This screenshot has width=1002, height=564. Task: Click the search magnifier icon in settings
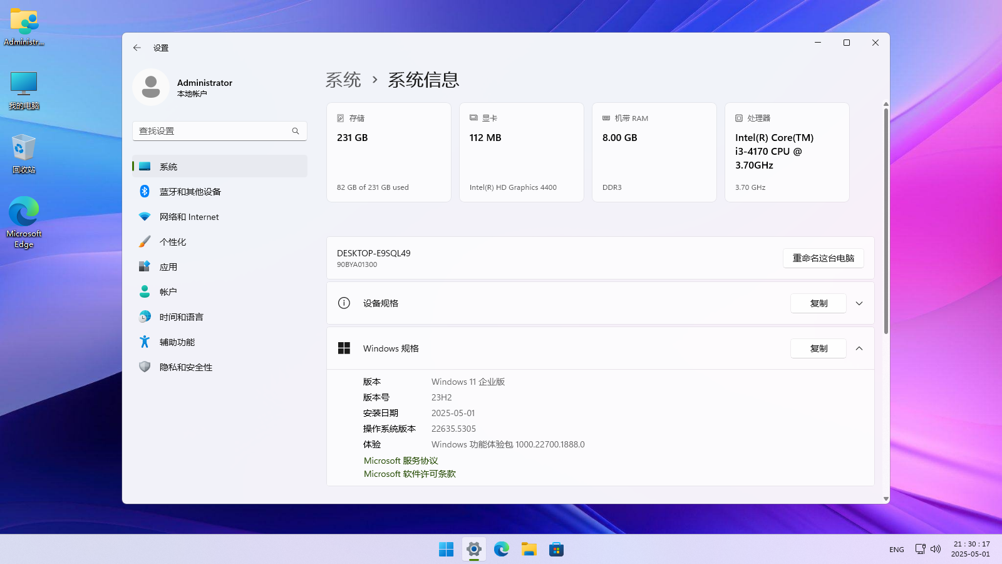296,131
